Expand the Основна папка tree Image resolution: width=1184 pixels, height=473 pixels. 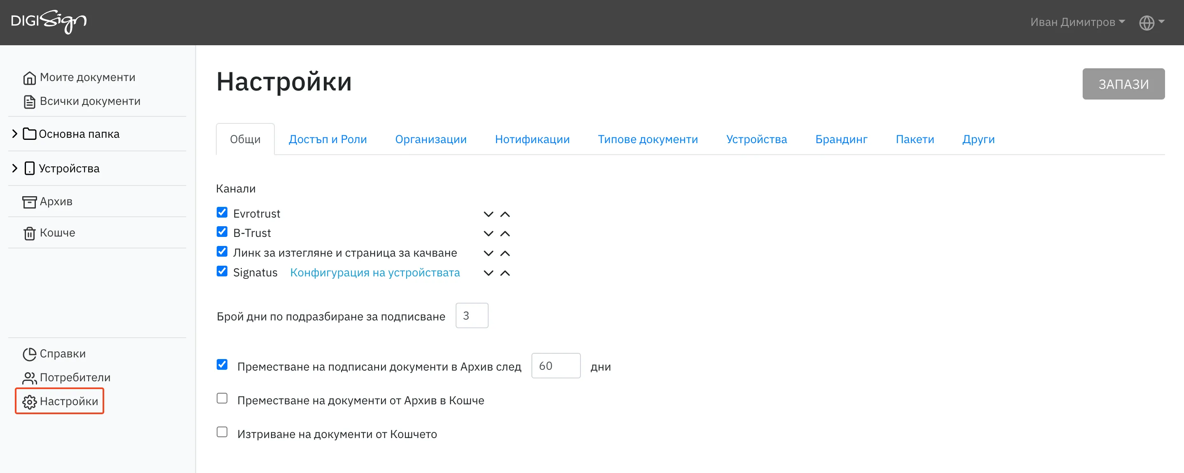(x=15, y=134)
